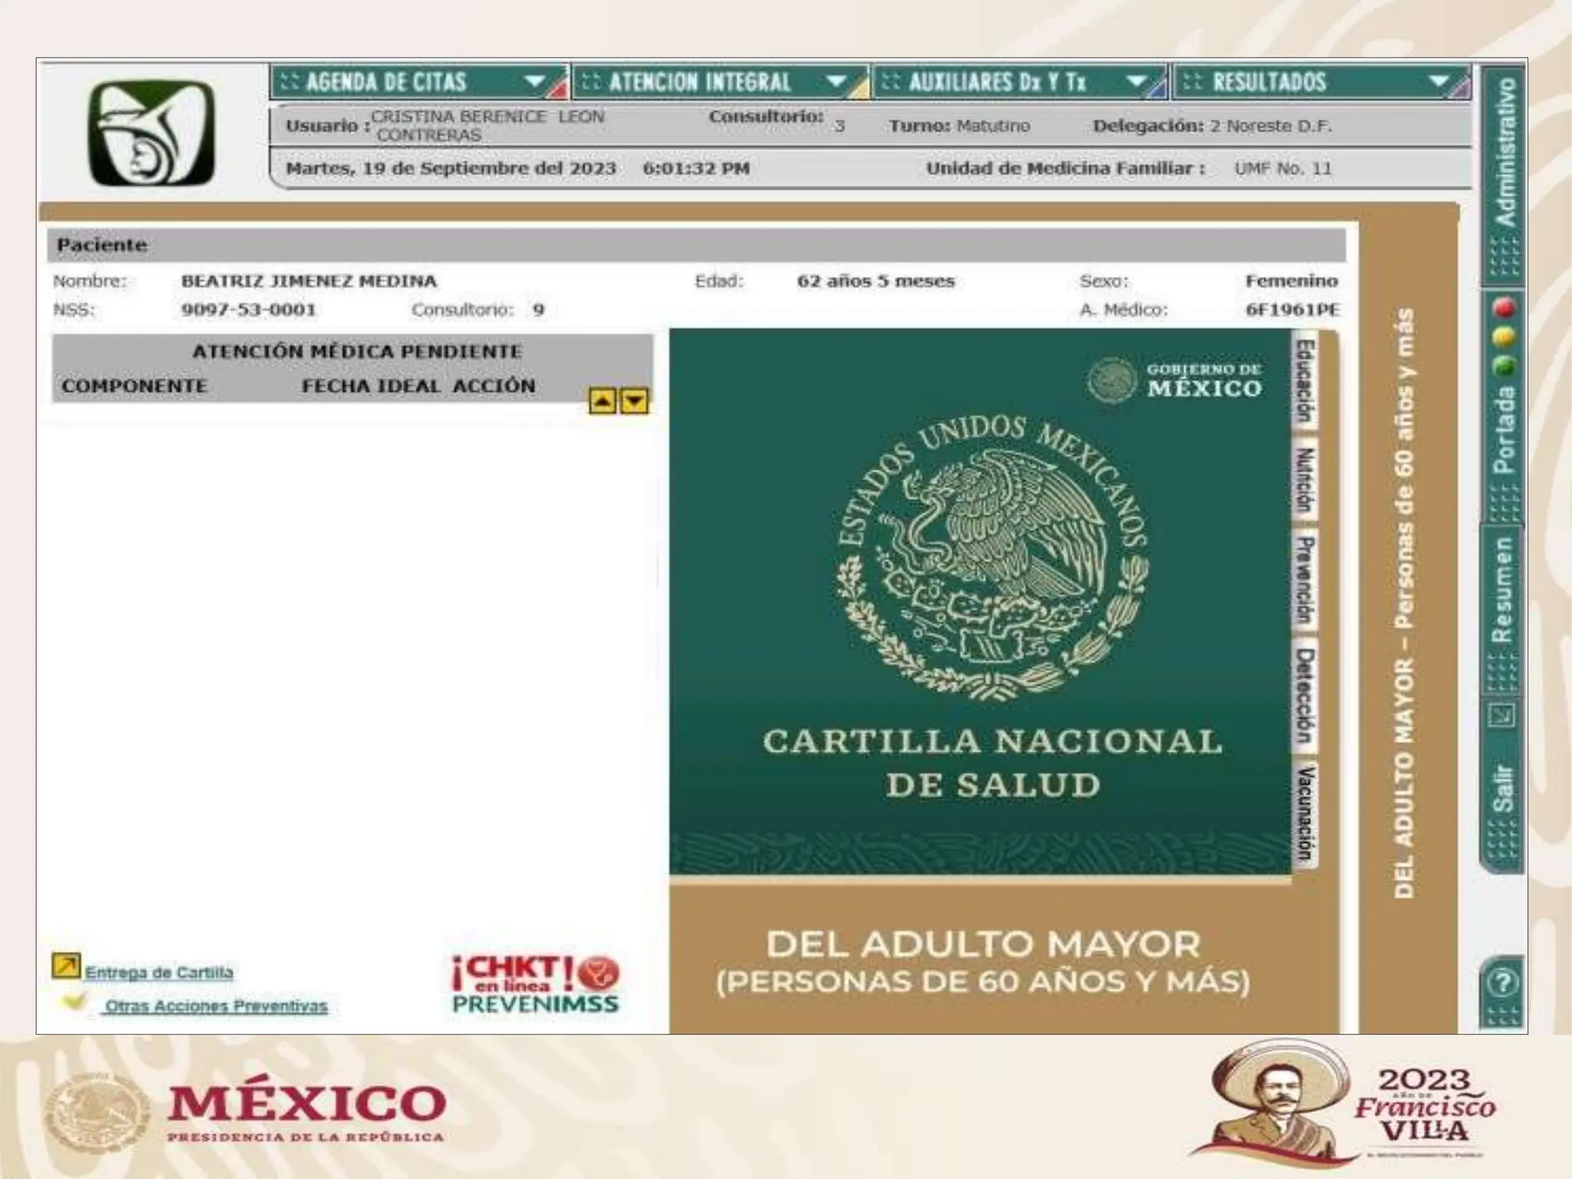Open the Entrega de Cartilla link

tap(159, 973)
